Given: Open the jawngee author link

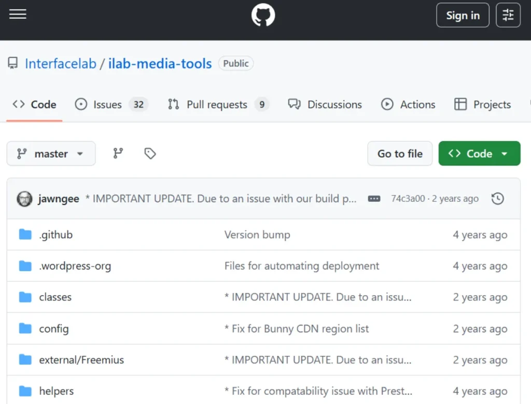Looking at the screenshot, I should pos(59,199).
